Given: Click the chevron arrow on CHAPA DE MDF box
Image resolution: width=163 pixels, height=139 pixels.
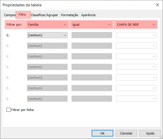Looking at the screenshot, I should (154, 25).
